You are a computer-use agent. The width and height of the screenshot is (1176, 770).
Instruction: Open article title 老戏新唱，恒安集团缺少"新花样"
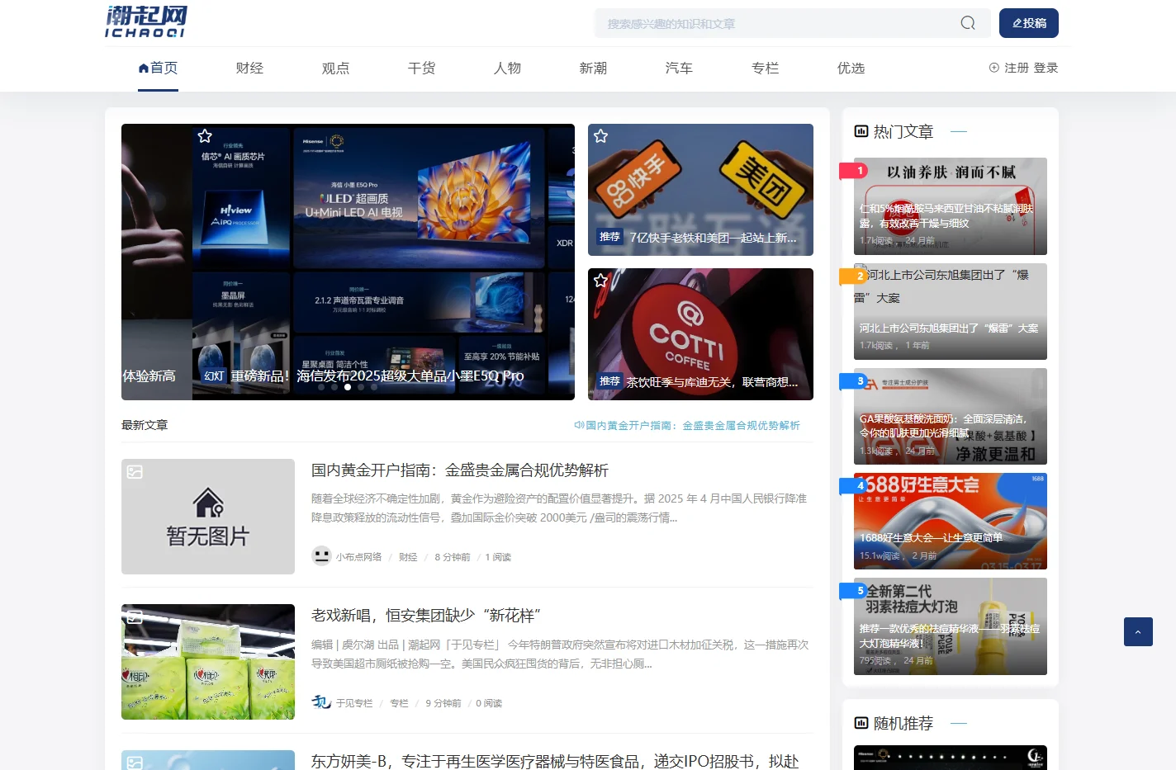(x=426, y=616)
